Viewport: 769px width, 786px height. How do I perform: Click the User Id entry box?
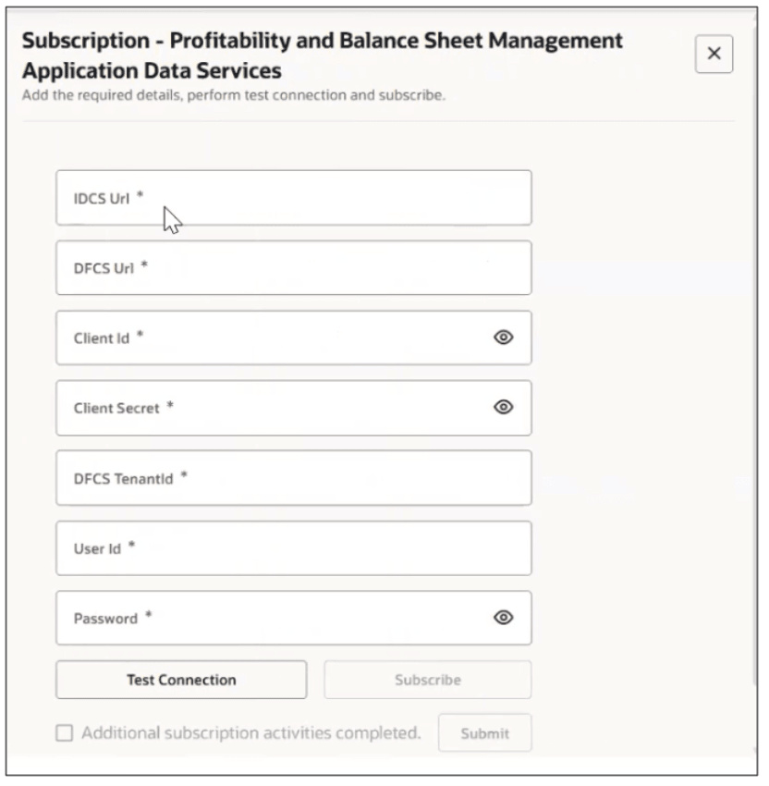pyautogui.click(x=277, y=547)
